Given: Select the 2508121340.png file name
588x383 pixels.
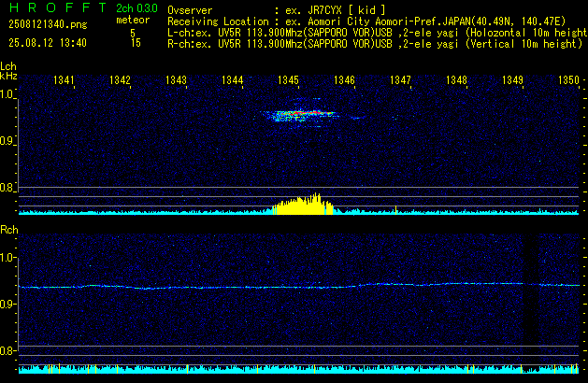Looking at the screenshot, I should (48, 24).
